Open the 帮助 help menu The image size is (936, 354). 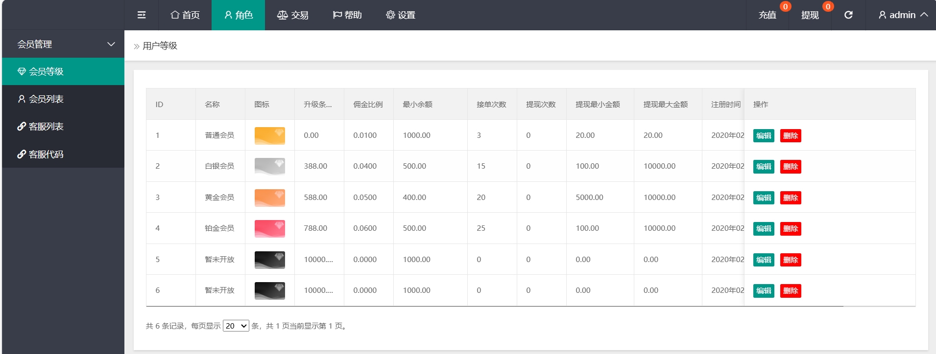pyautogui.click(x=347, y=15)
